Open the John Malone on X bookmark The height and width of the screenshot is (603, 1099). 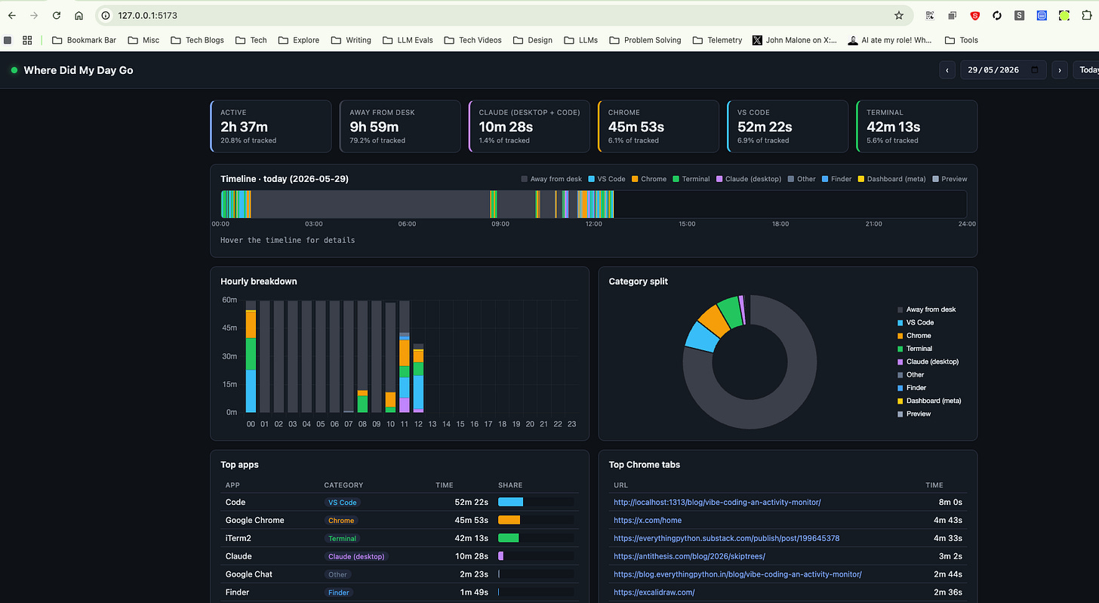[795, 40]
